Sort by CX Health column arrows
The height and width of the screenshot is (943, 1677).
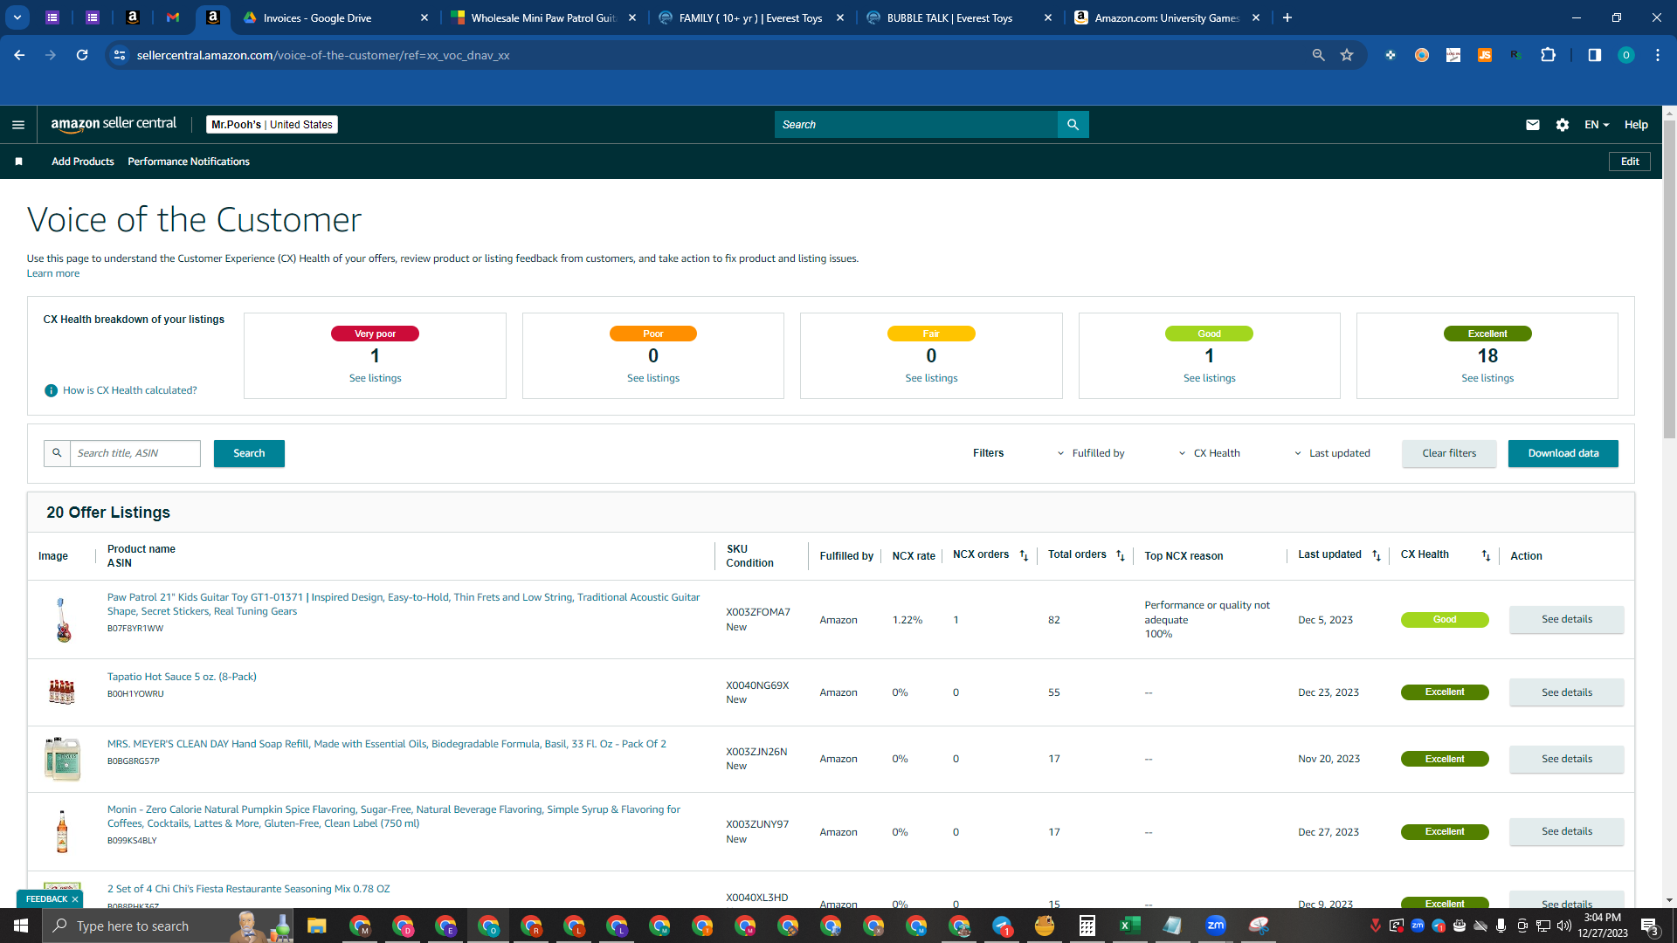(1486, 556)
